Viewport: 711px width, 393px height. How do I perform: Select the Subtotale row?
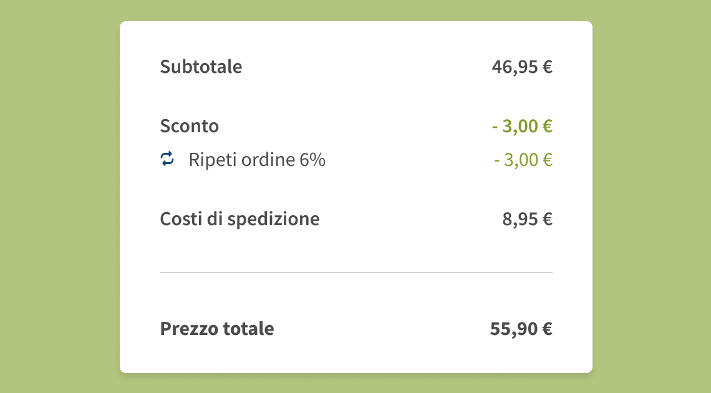[356, 67]
